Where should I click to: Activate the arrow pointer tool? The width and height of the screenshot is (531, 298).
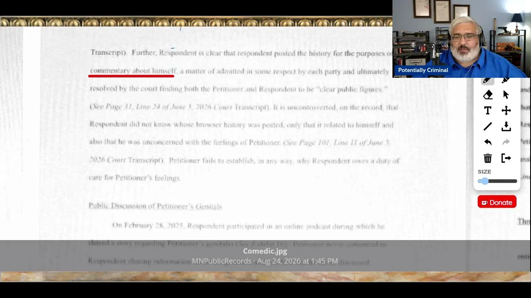click(506, 95)
